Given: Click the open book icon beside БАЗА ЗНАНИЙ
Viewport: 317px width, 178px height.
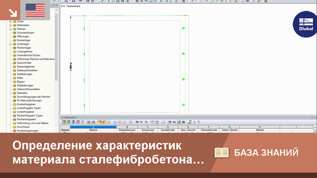Looking at the screenshot, I should pyautogui.click(x=221, y=153).
